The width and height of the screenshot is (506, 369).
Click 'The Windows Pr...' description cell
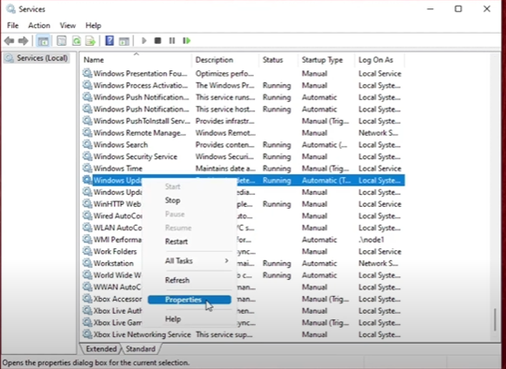point(225,85)
